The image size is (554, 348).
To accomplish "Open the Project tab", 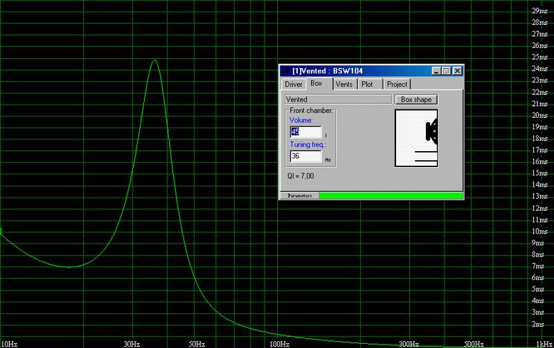I will click(397, 85).
